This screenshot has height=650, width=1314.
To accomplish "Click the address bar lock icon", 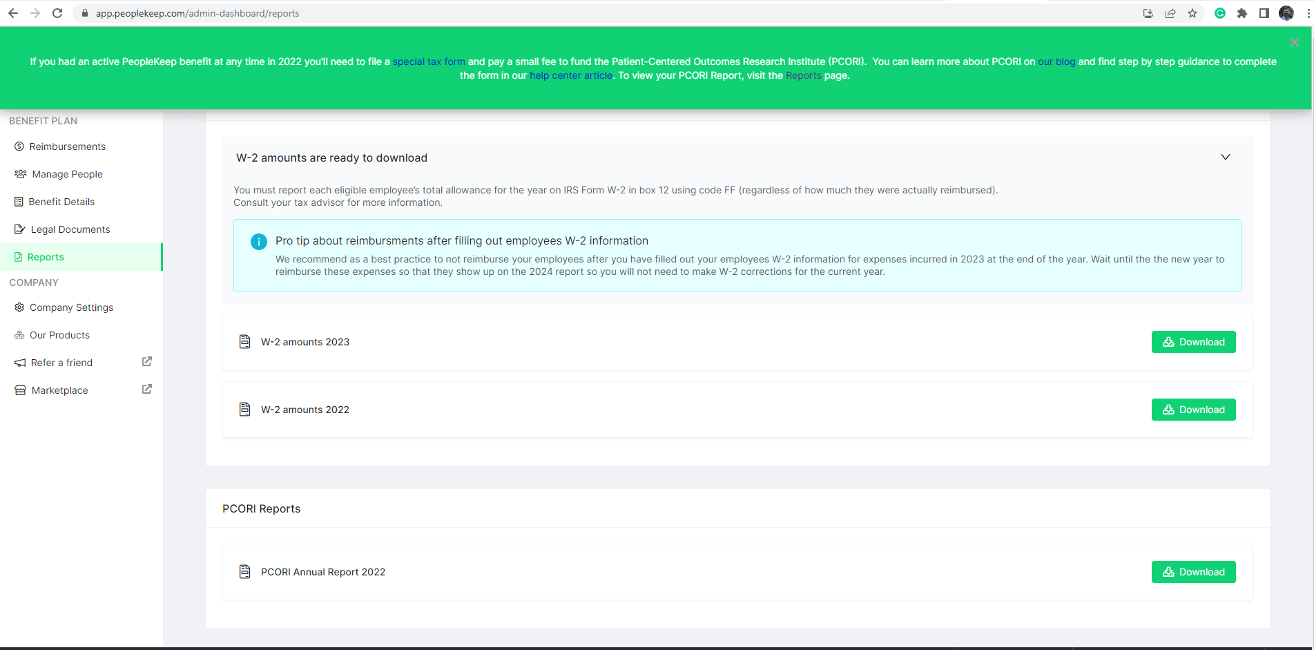I will (x=85, y=13).
